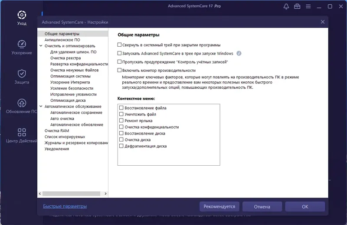Open Очистка ненужных Файлов settings
This screenshot has width=347, height=225.
pos(74,70)
